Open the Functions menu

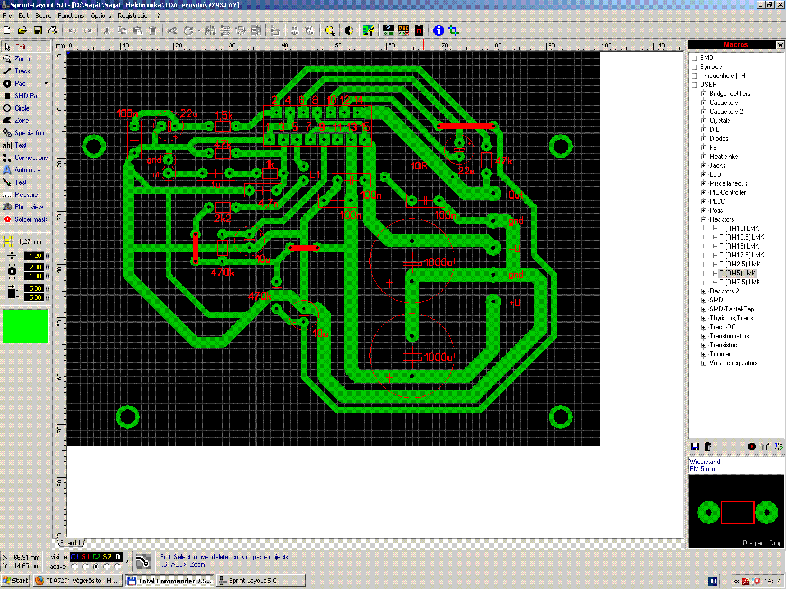click(71, 16)
